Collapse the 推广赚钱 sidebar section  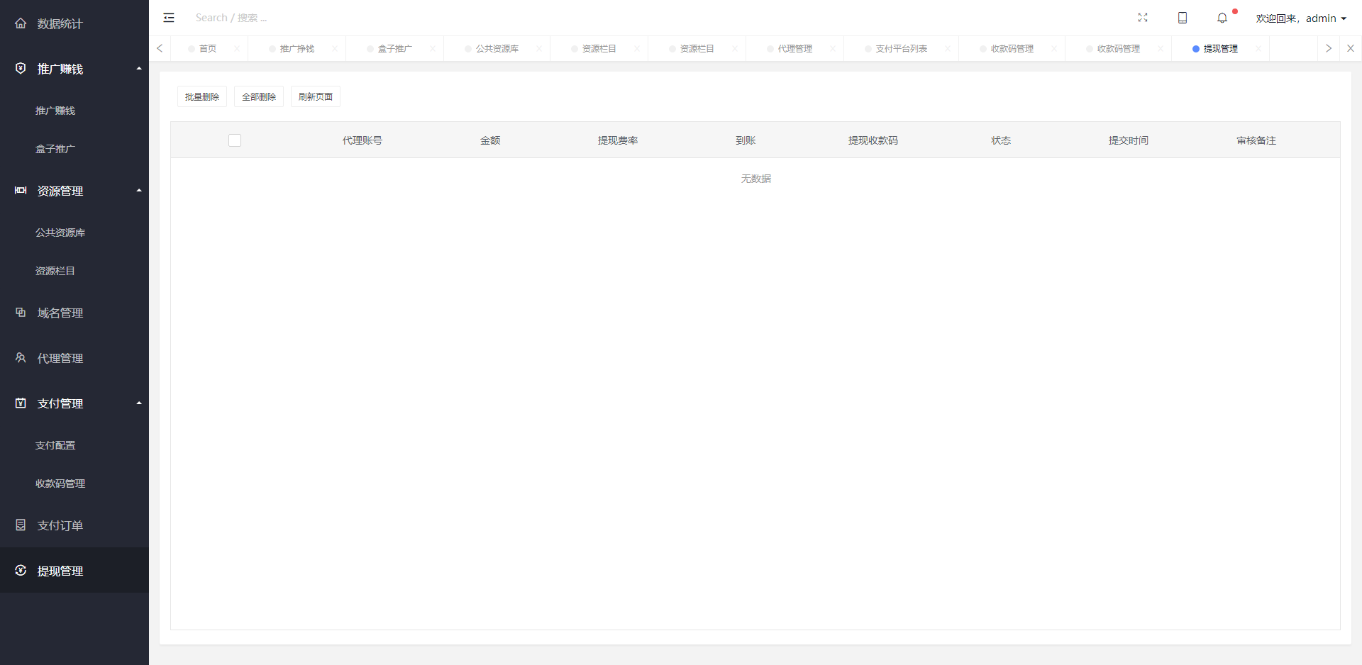(139, 69)
